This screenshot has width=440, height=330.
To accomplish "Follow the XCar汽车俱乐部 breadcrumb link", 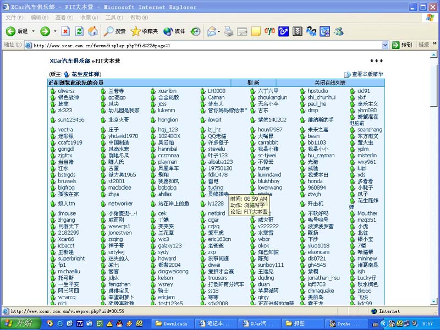I will (70, 61).
